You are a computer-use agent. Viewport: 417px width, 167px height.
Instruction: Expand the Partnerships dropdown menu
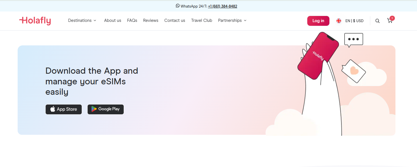coord(232,20)
